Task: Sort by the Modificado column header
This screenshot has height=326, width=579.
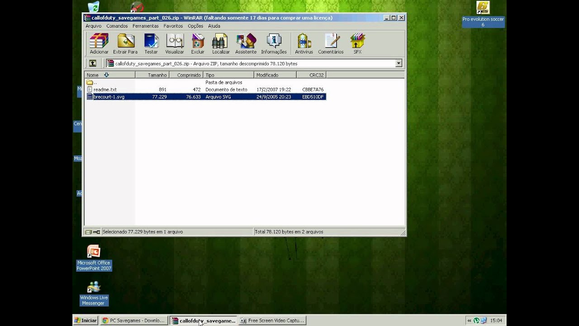Action: [275, 75]
